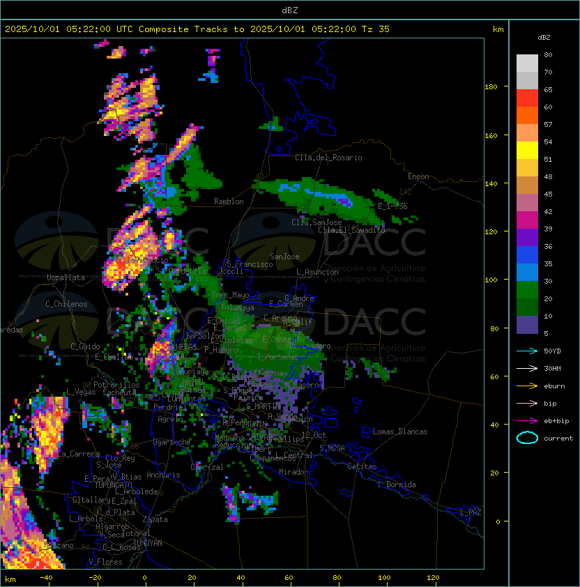This screenshot has height=587, width=580.
Task: Click the S_Francisco map label
Action: pyautogui.click(x=250, y=264)
